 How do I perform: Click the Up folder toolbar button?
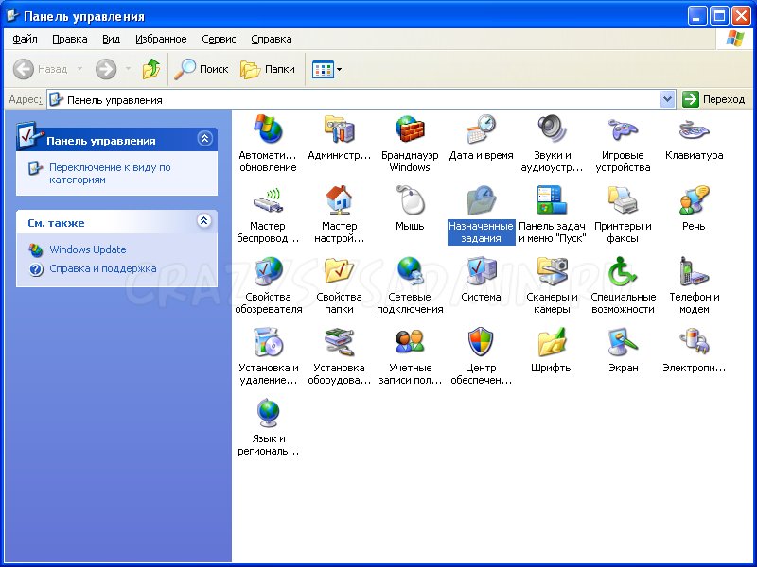click(x=151, y=69)
